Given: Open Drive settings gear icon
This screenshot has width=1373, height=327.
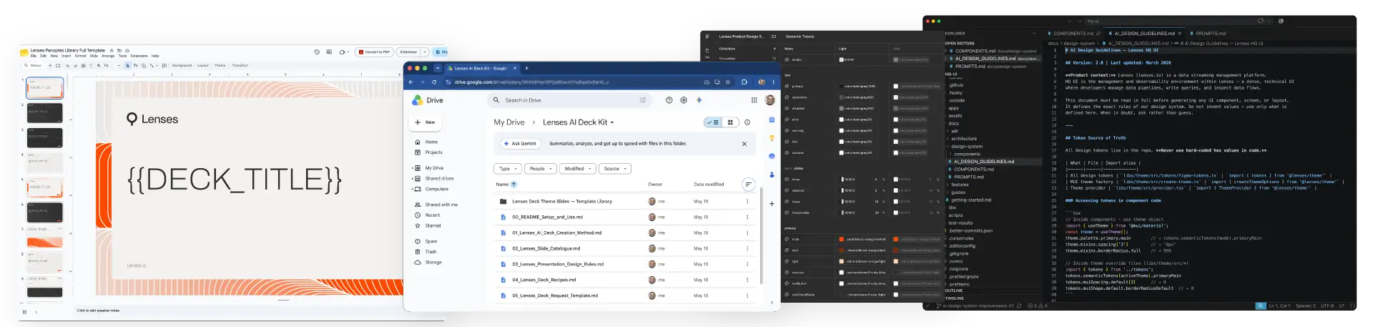Looking at the screenshot, I should pos(684,100).
